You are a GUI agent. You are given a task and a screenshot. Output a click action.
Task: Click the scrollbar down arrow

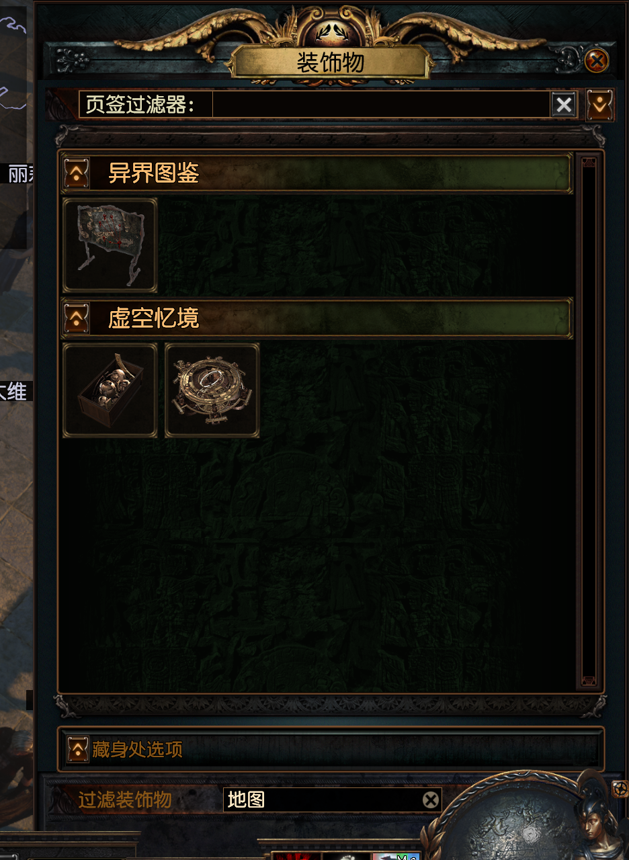pos(589,681)
